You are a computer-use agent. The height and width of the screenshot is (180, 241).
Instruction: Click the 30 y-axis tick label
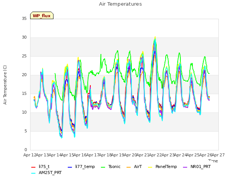click(x=24, y=37)
